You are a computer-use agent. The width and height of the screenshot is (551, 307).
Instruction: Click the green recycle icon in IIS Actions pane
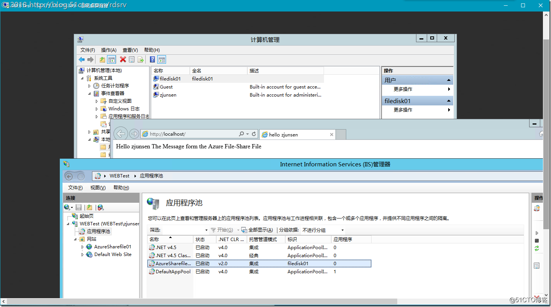[x=537, y=248]
